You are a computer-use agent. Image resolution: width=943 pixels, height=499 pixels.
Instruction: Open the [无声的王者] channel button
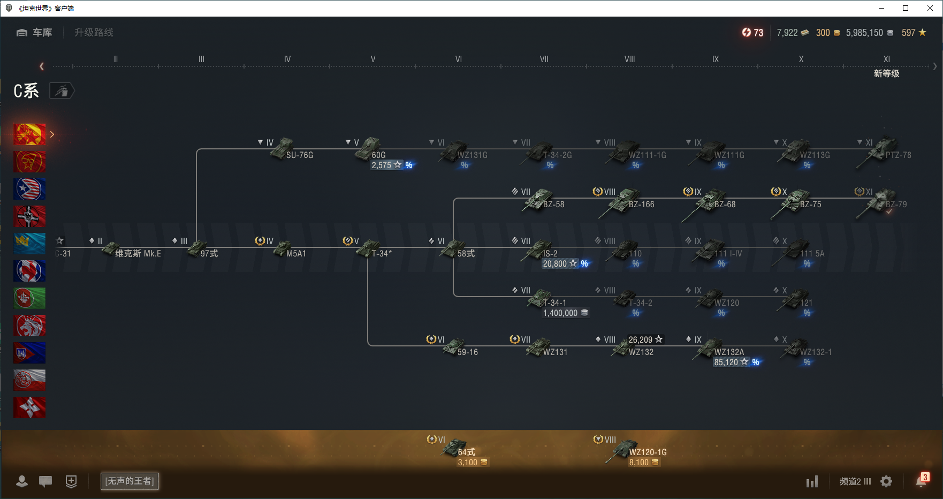130,481
